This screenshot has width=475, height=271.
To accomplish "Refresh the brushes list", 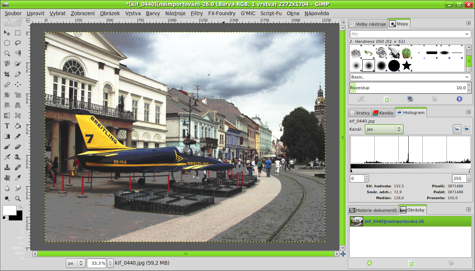I will [x=459, y=99].
